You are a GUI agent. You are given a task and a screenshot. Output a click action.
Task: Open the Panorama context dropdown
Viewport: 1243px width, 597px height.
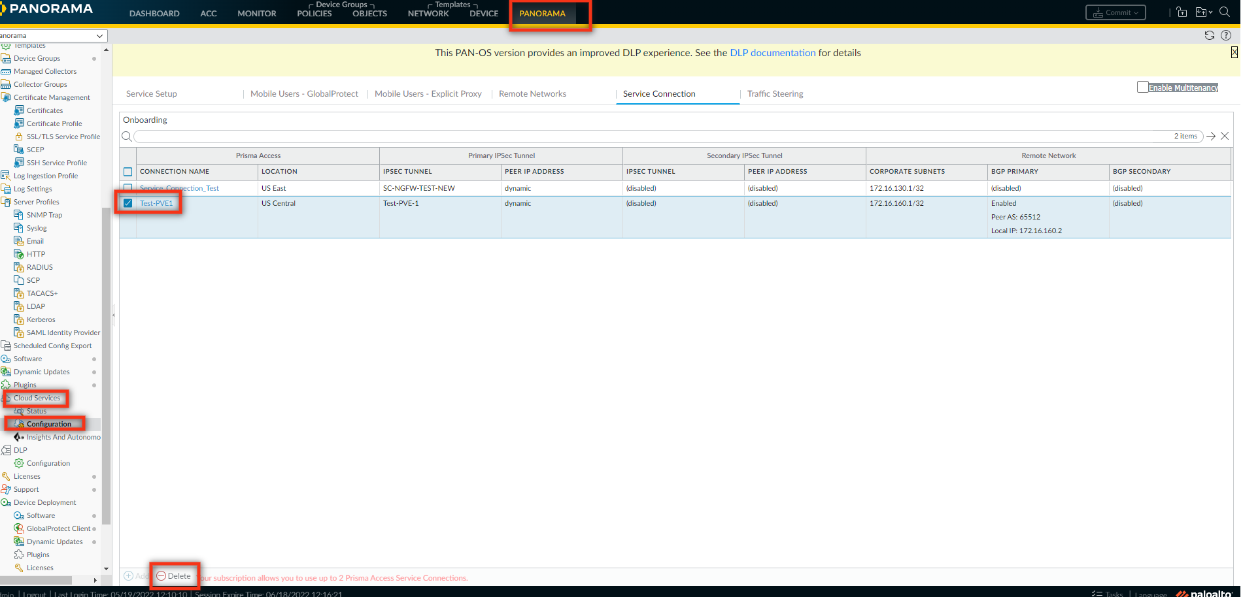(52, 35)
